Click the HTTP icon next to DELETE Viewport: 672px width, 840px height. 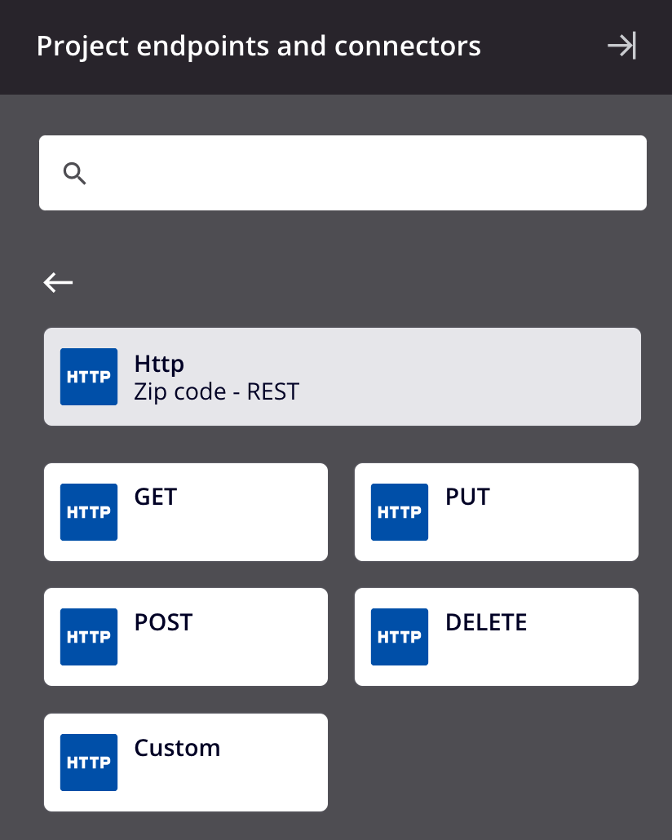[400, 637]
